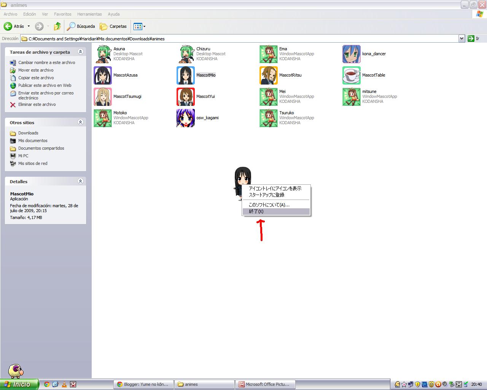This screenshot has width=487, height=390.
Task: Select the MascotYui application icon
Action: tap(186, 97)
